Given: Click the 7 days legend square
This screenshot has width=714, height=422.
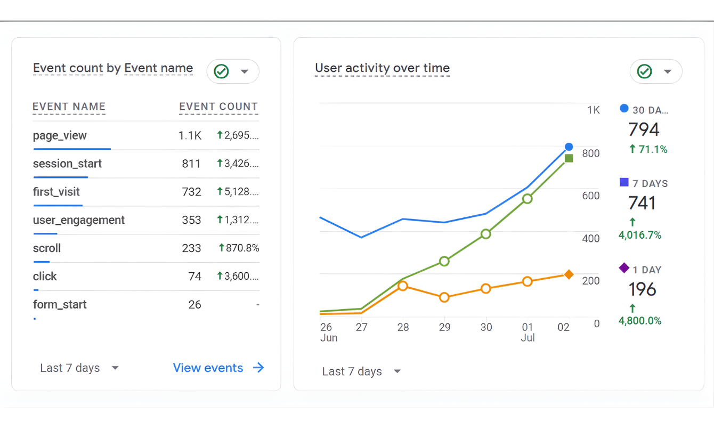Looking at the screenshot, I should (x=624, y=183).
